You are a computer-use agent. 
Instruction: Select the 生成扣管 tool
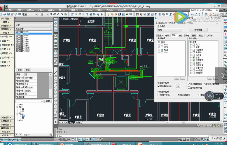click(x=6, y=57)
